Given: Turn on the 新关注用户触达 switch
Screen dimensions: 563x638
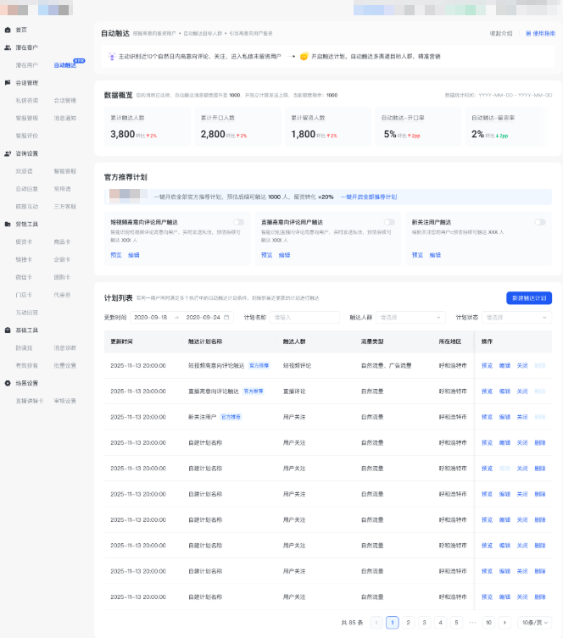Looking at the screenshot, I should coord(539,222).
